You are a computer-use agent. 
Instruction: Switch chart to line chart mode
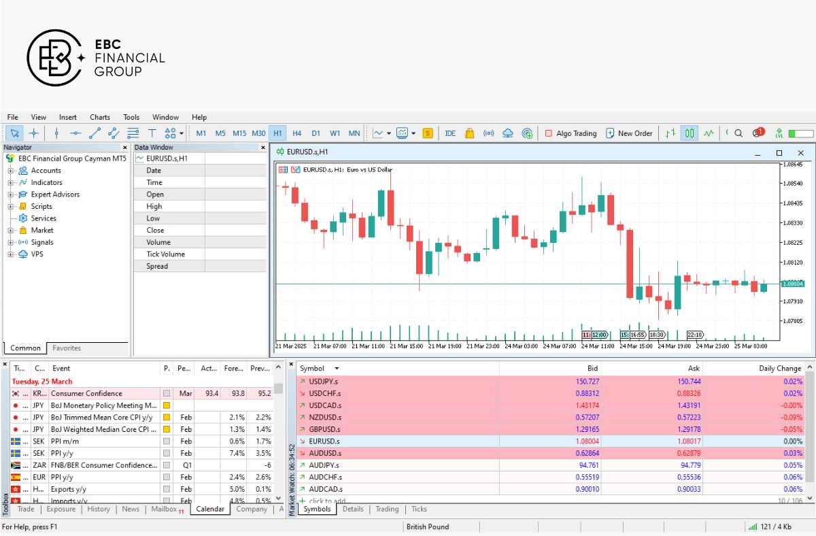point(709,133)
